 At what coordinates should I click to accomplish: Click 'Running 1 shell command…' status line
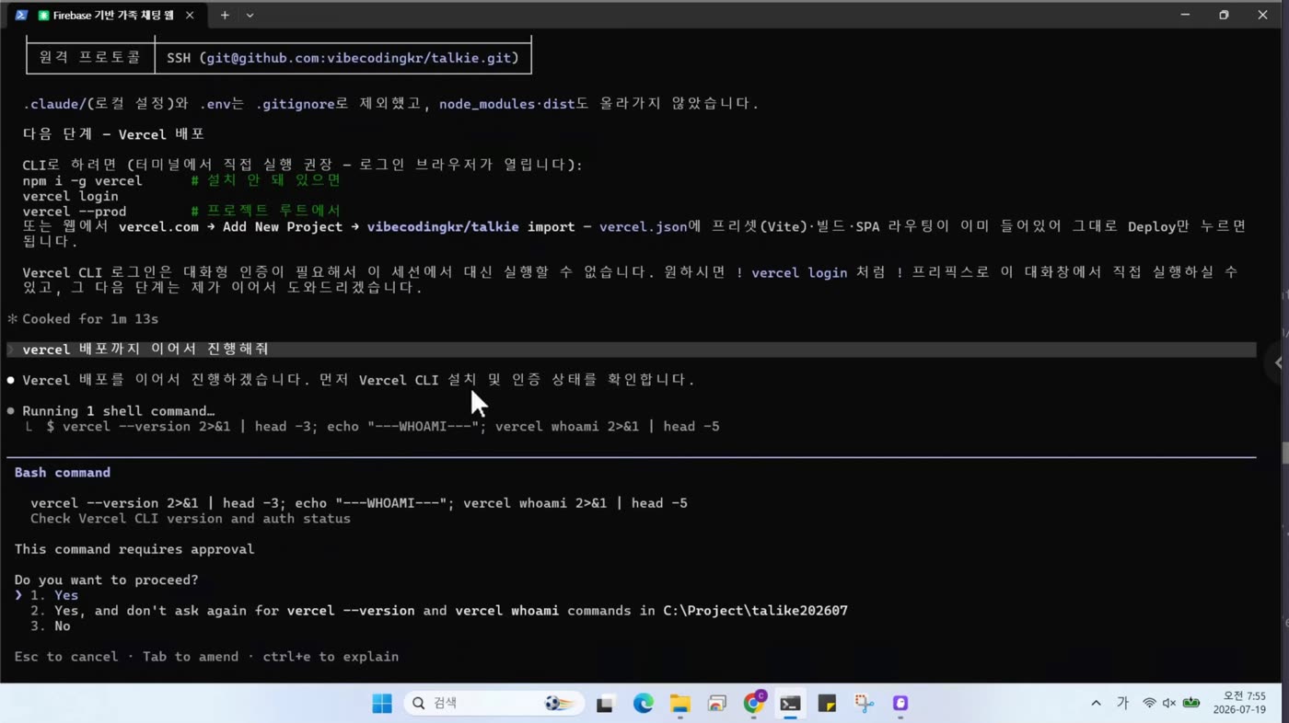[119, 411]
